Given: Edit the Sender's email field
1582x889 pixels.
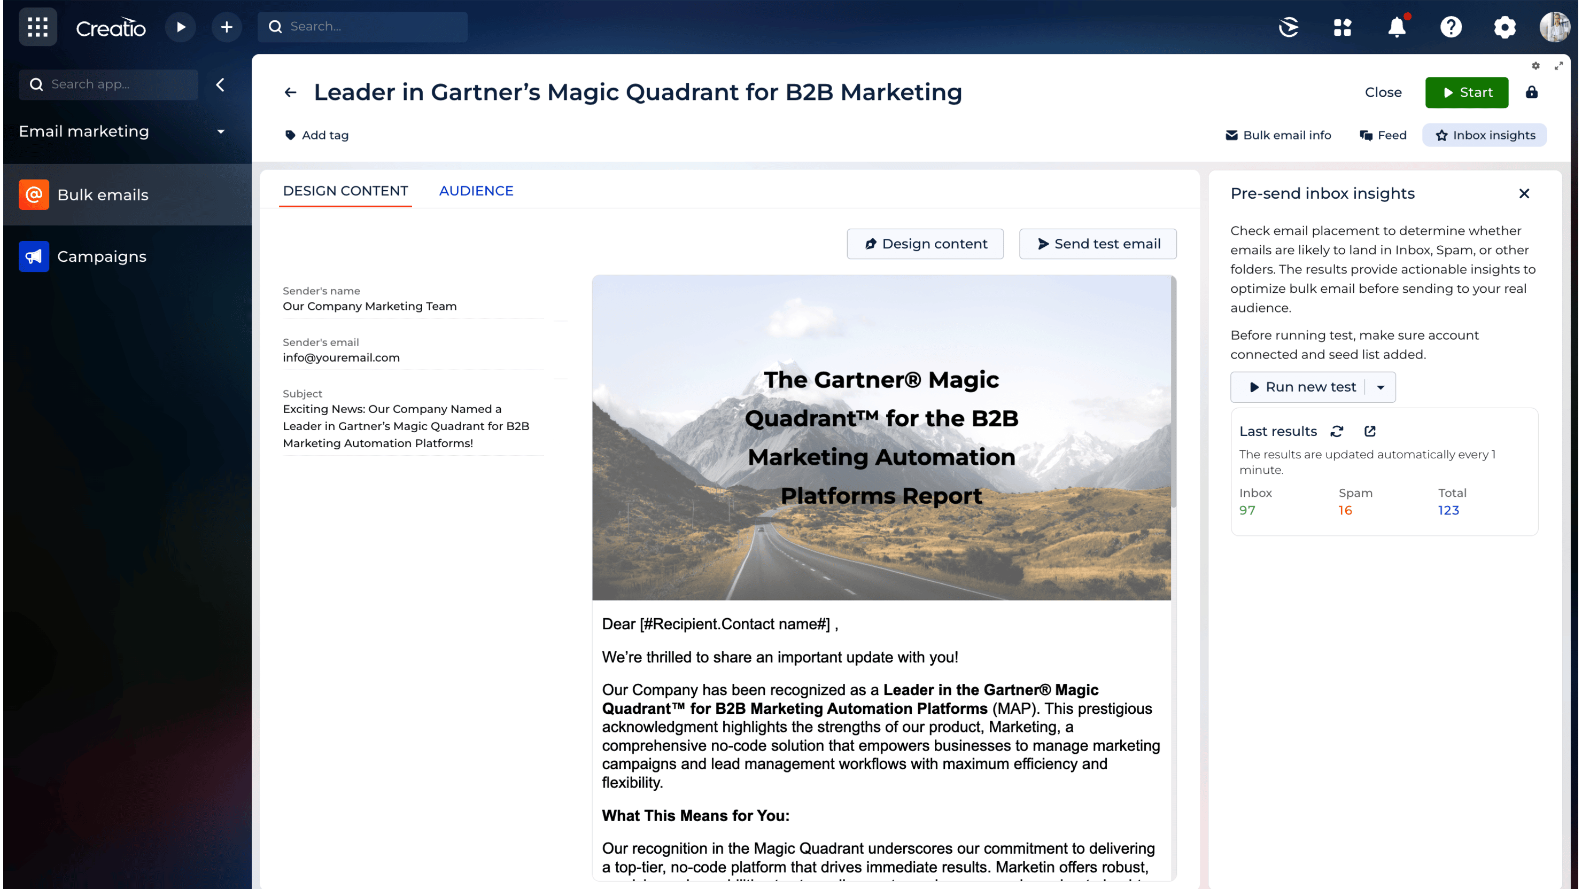Looking at the screenshot, I should click(413, 357).
